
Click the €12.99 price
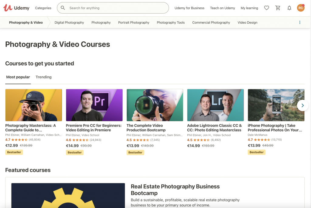12,145
